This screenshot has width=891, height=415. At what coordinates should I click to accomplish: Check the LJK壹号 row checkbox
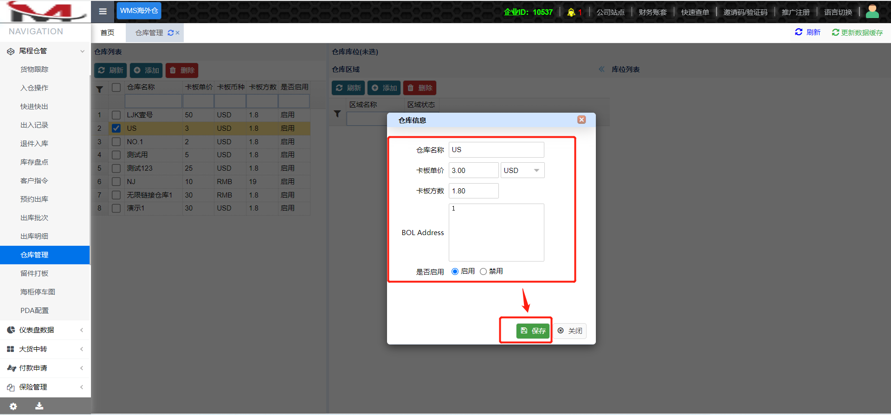point(116,115)
